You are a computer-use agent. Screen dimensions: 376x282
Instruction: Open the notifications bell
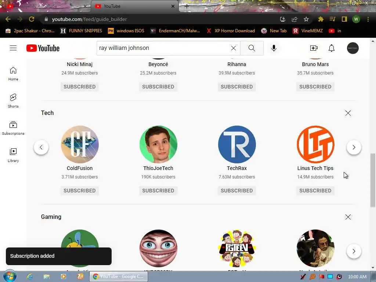point(332,48)
